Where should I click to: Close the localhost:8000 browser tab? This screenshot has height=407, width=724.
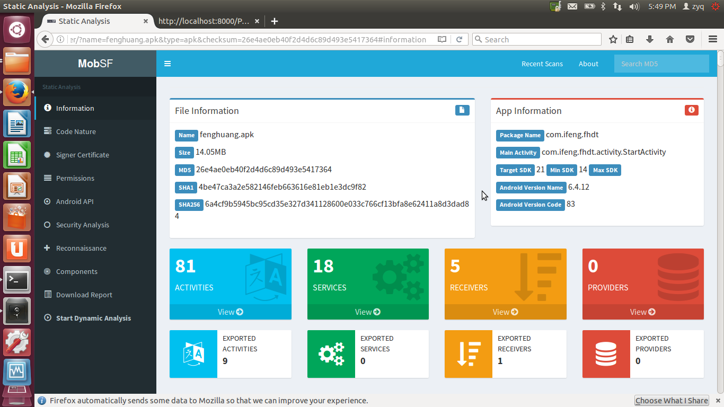257,21
